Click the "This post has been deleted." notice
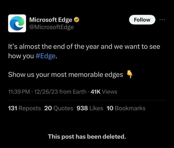174x148 pixels. (87, 137)
